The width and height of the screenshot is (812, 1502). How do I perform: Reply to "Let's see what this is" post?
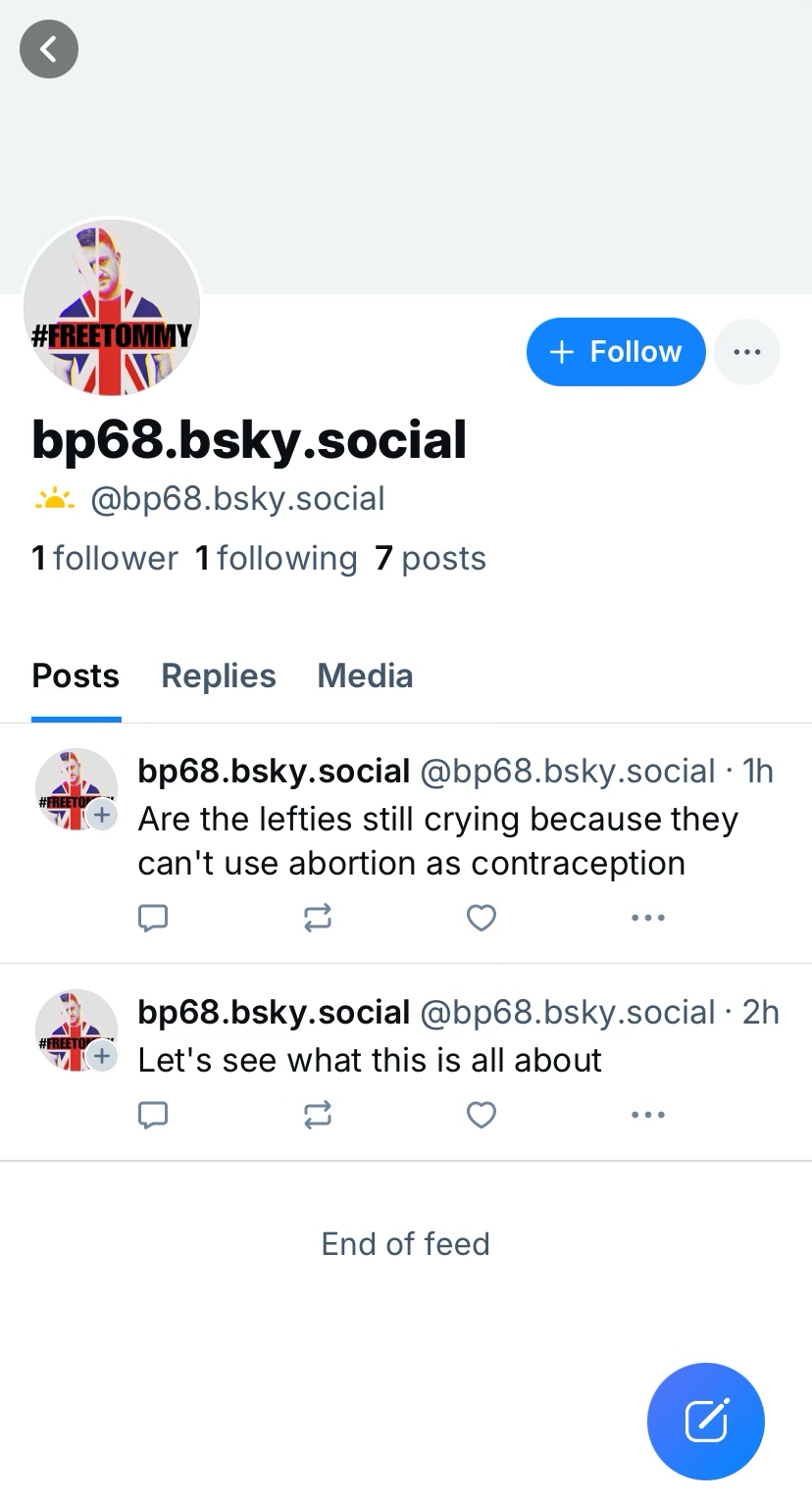coord(153,1115)
